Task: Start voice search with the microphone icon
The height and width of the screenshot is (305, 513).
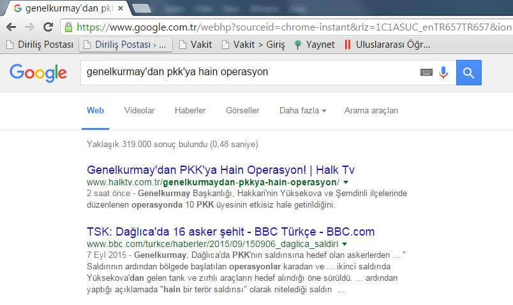Action: 443,73
